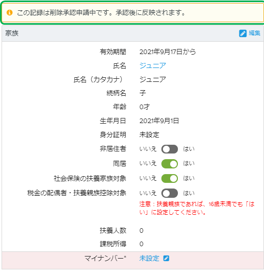The image size is (264, 273).
Task: Click the 有効期間 value 2021年9月17日から
Action: (x=168, y=52)
